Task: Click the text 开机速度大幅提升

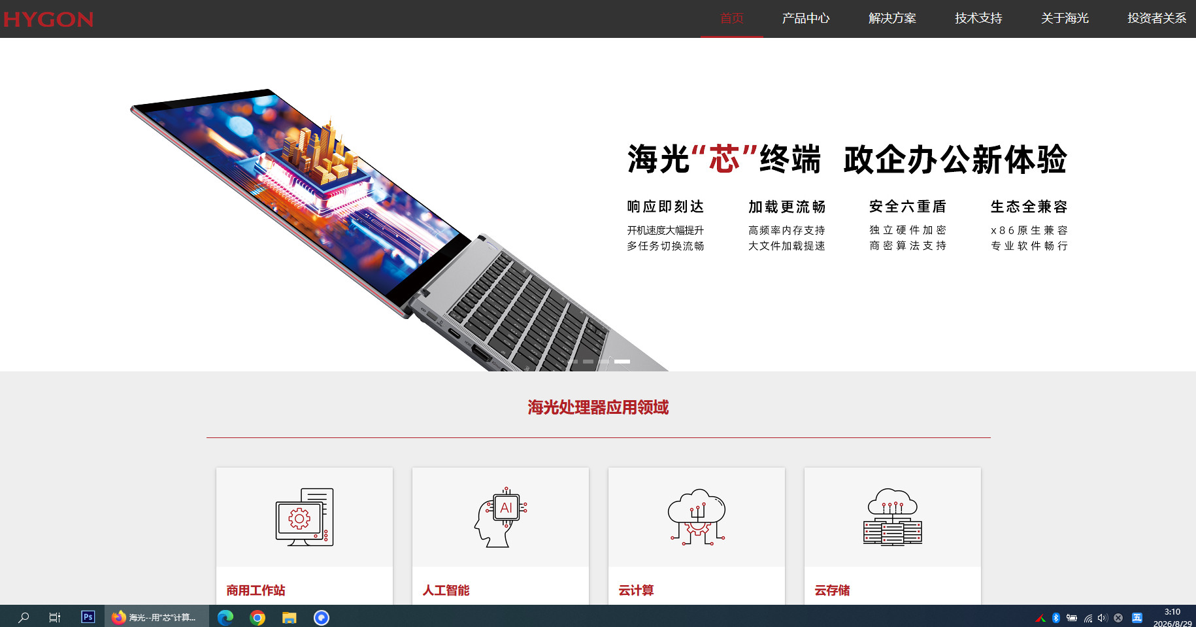Action: [665, 230]
